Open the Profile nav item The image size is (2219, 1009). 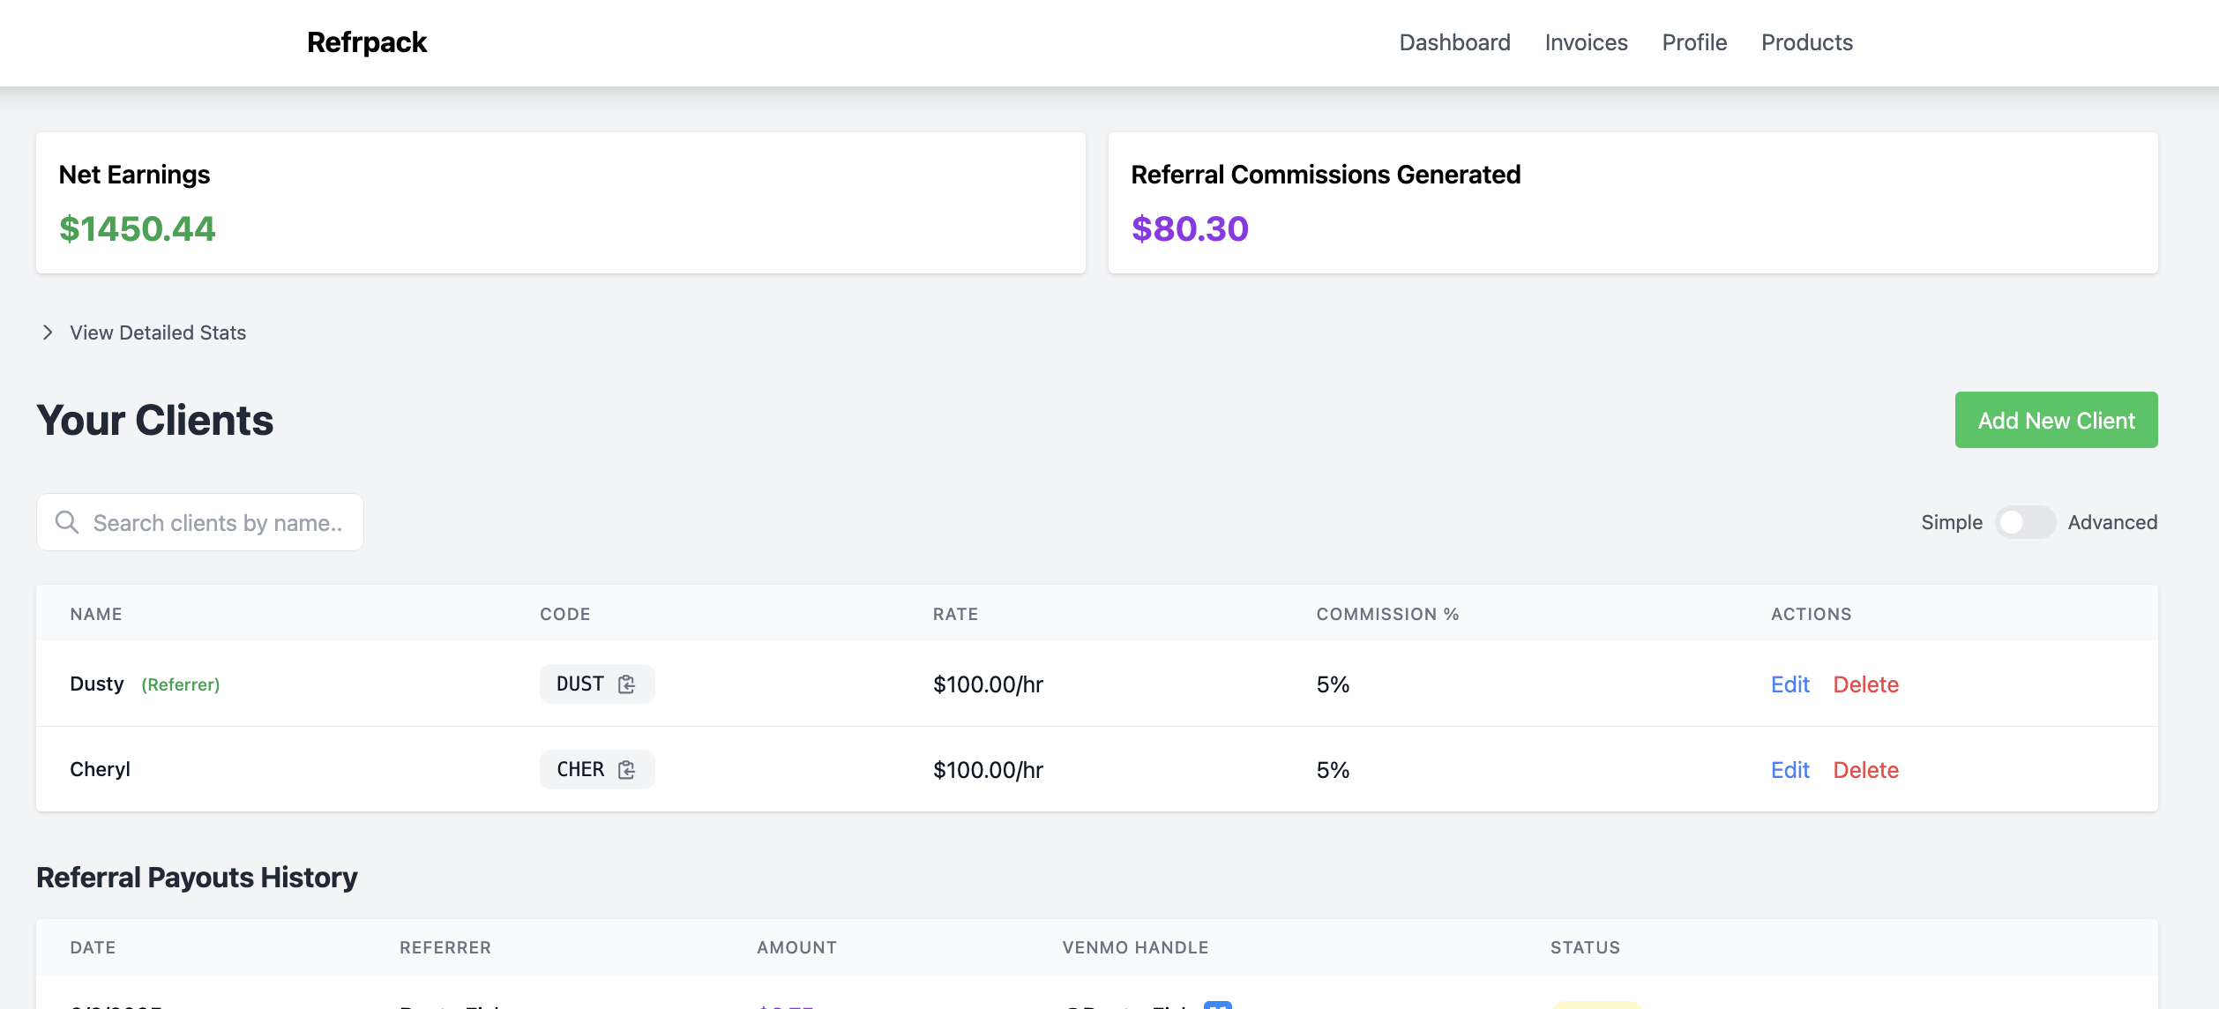[1694, 42]
